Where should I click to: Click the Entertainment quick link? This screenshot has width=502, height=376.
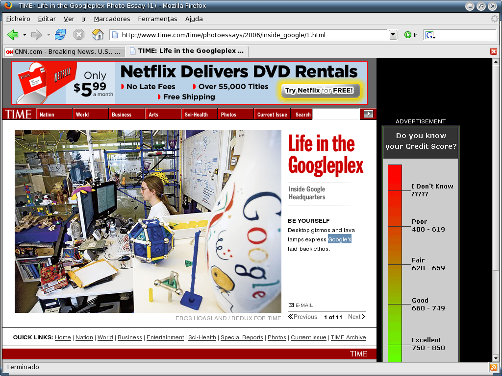[165, 337]
